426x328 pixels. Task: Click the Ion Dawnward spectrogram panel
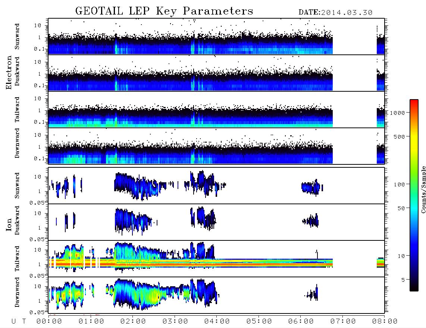216,295
